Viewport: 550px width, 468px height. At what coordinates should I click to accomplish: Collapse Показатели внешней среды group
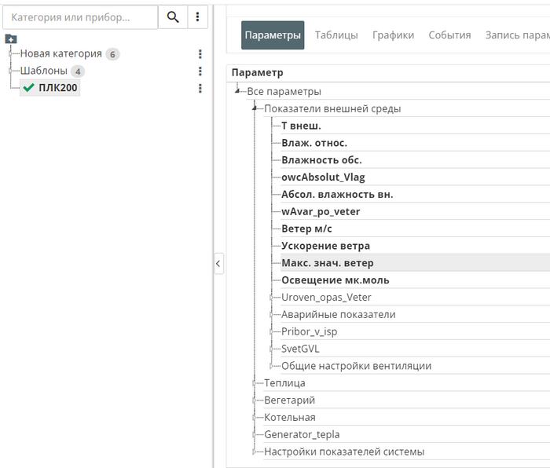coord(254,108)
